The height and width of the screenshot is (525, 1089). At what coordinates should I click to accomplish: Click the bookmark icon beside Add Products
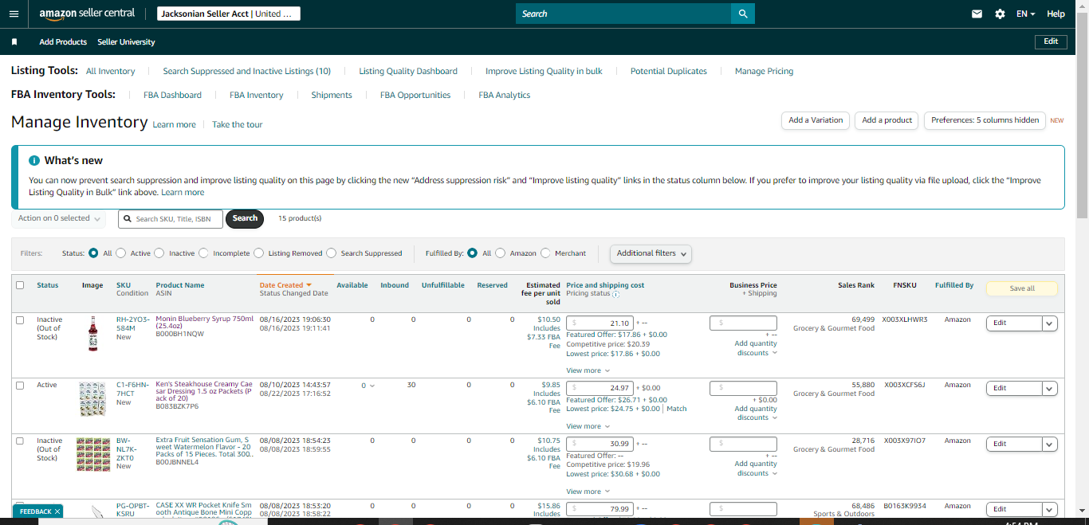14,41
